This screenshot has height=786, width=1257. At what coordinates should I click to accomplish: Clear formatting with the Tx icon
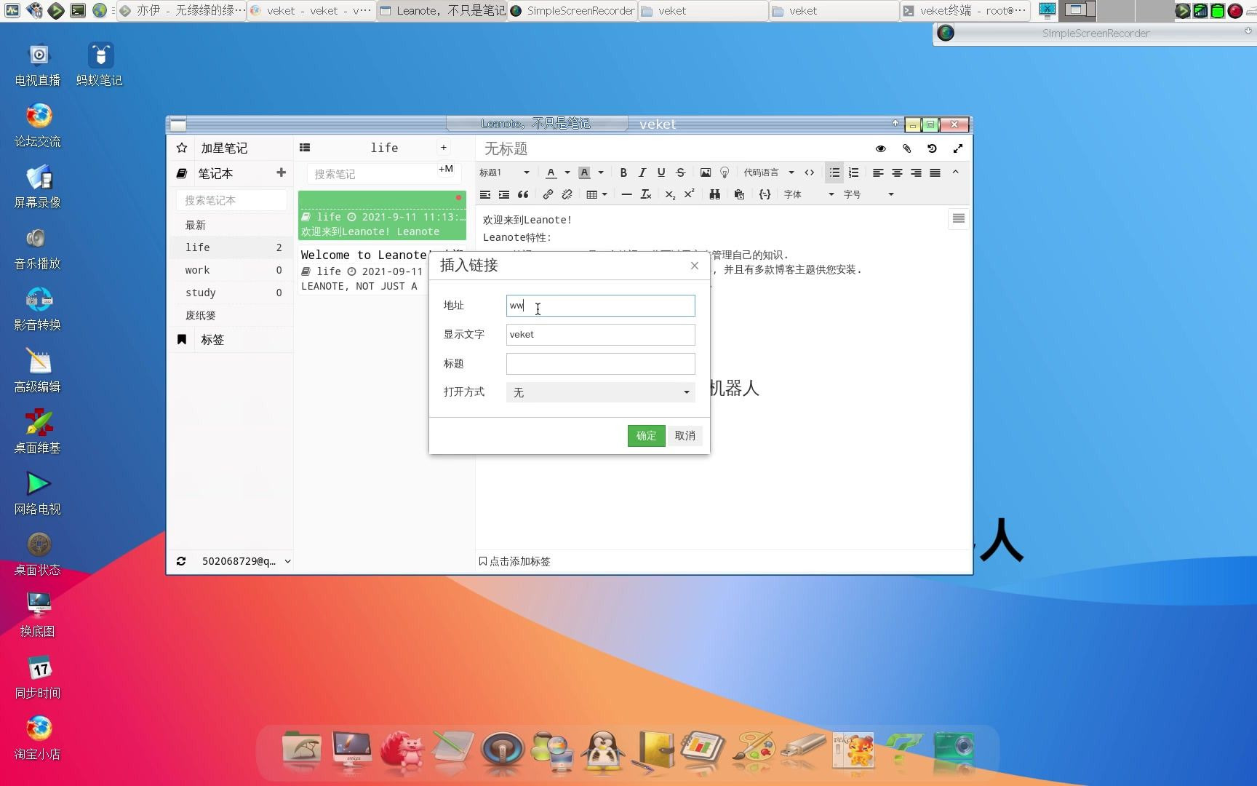pyautogui.click(x=645, y=194)
